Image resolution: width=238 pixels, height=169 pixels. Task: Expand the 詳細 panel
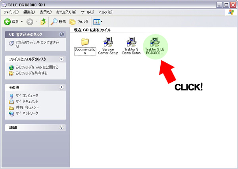[x=61, y=127]
